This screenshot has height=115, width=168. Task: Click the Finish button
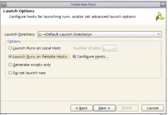127,108
